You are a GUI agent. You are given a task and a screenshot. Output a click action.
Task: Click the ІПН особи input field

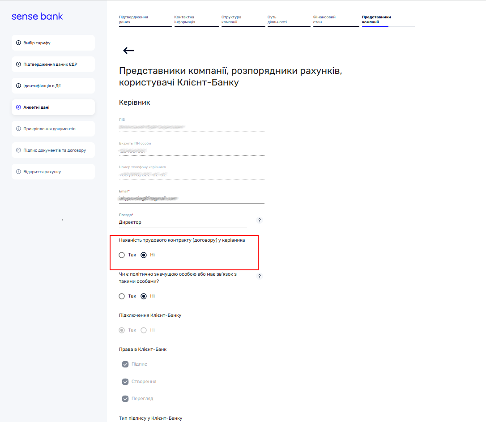pyautogui.click(x=192, y=151)
